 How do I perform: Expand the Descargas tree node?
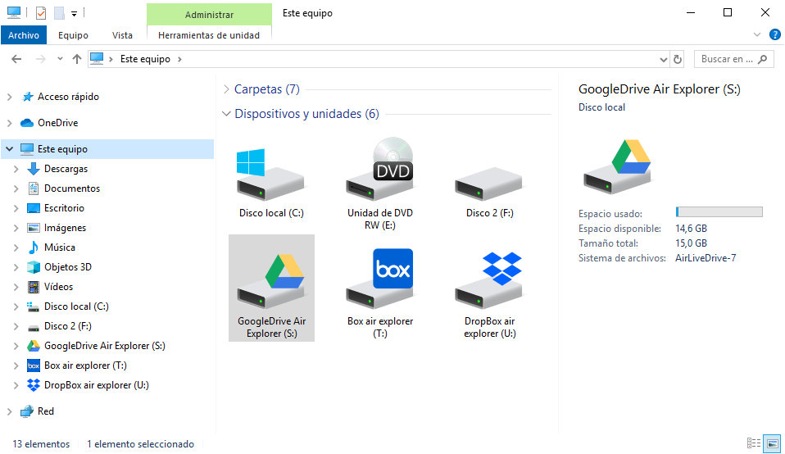click(x=16, y=169)
